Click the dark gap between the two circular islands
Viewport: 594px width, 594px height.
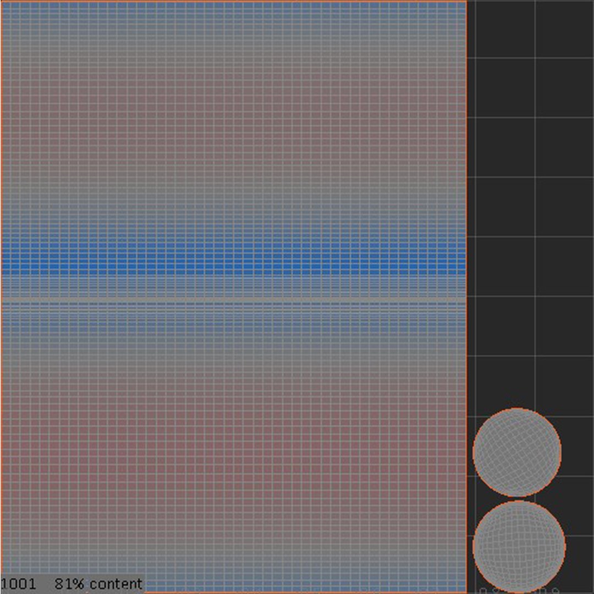coord(518,498)
